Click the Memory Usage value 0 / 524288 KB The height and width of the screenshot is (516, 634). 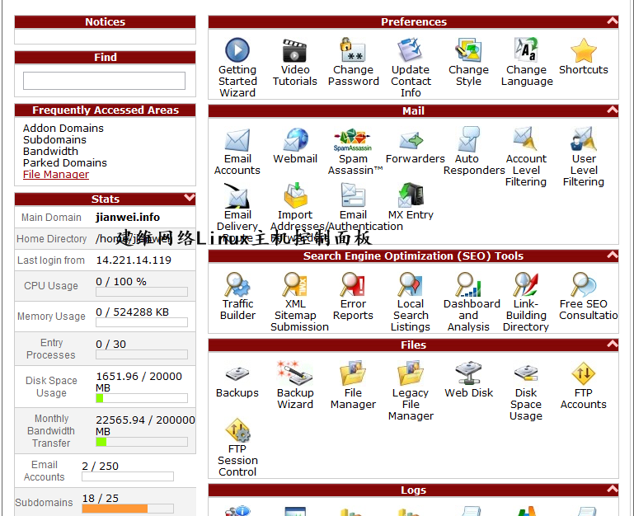coord(132,312)
